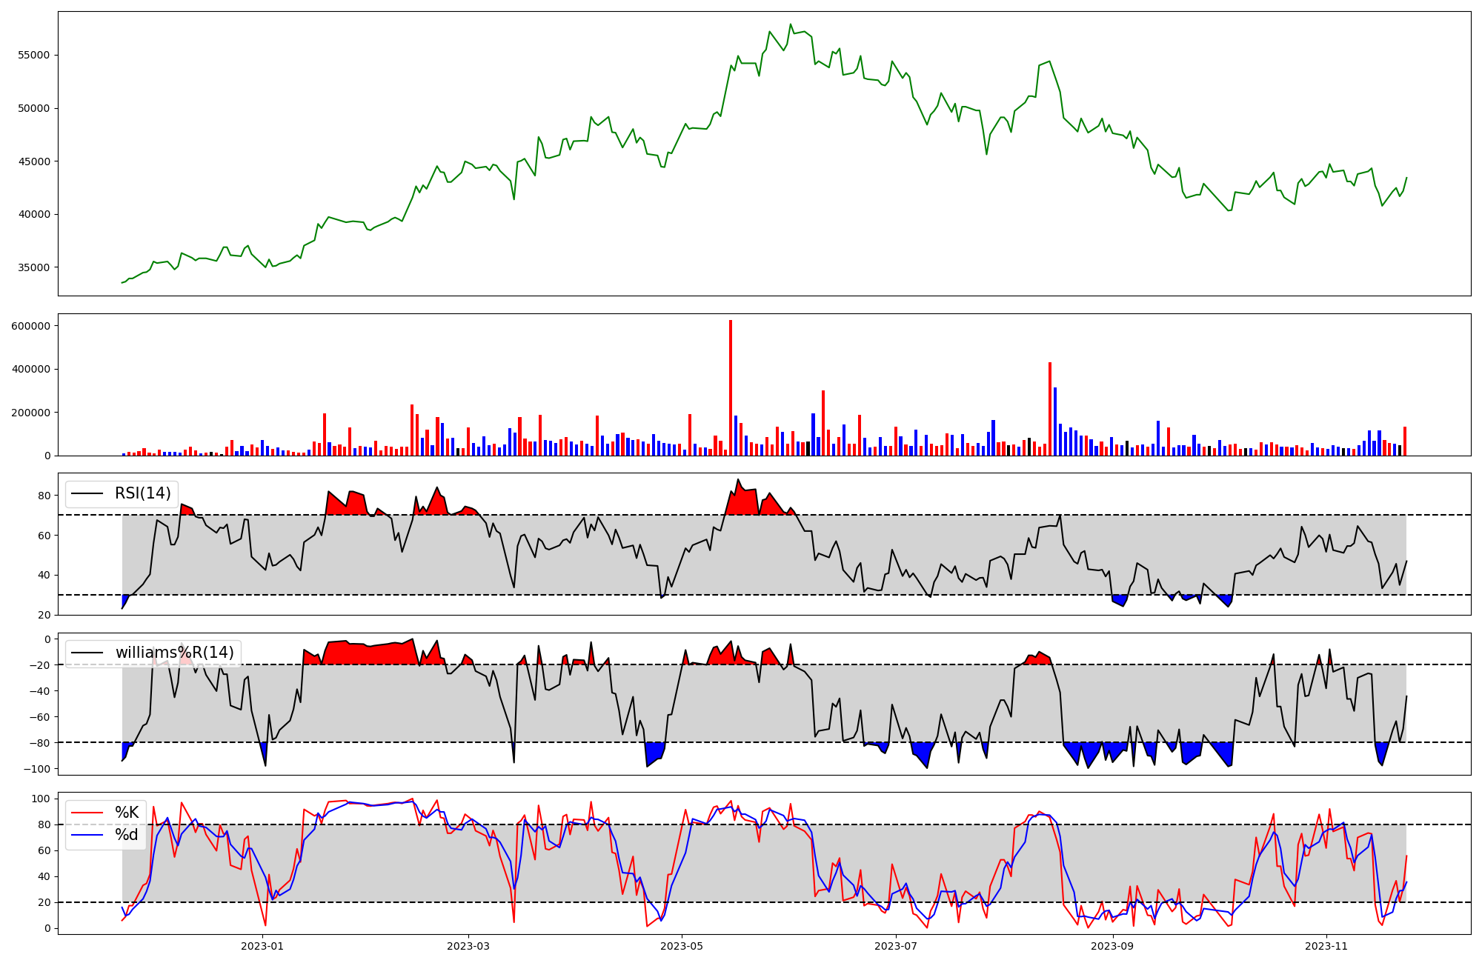
Task: Click the blue %d legend line sample
Action: (x=87, y=835)
